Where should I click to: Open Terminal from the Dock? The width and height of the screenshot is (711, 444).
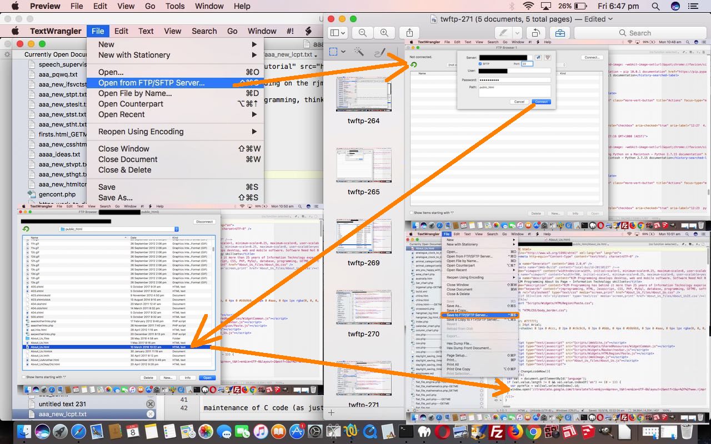407,431
